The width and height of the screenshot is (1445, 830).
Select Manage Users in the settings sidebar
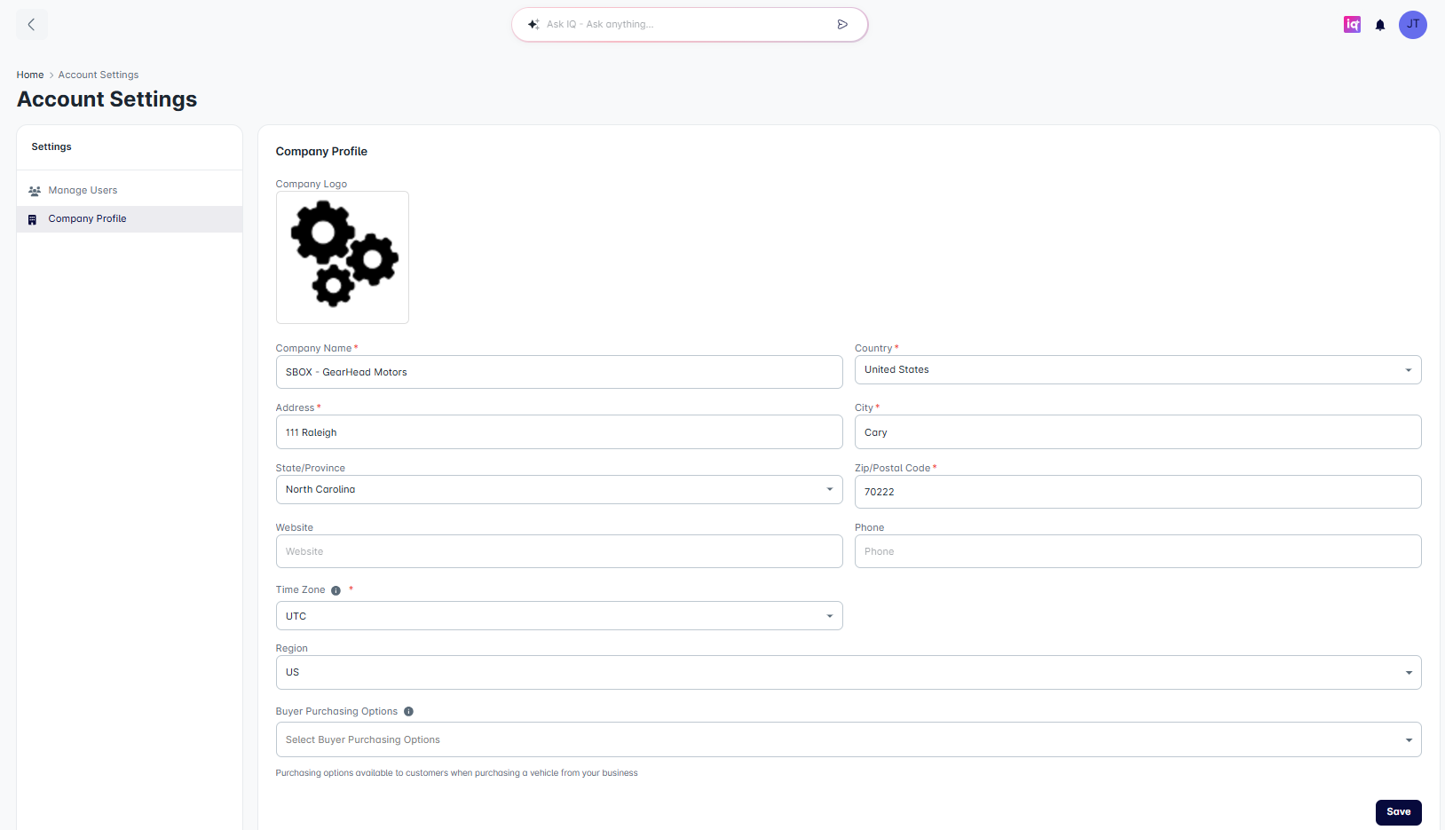coord(83,191)
